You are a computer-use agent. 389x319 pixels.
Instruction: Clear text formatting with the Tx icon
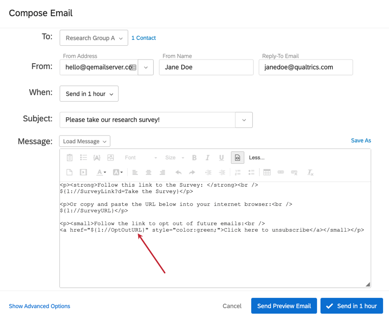tap(310, 172)
